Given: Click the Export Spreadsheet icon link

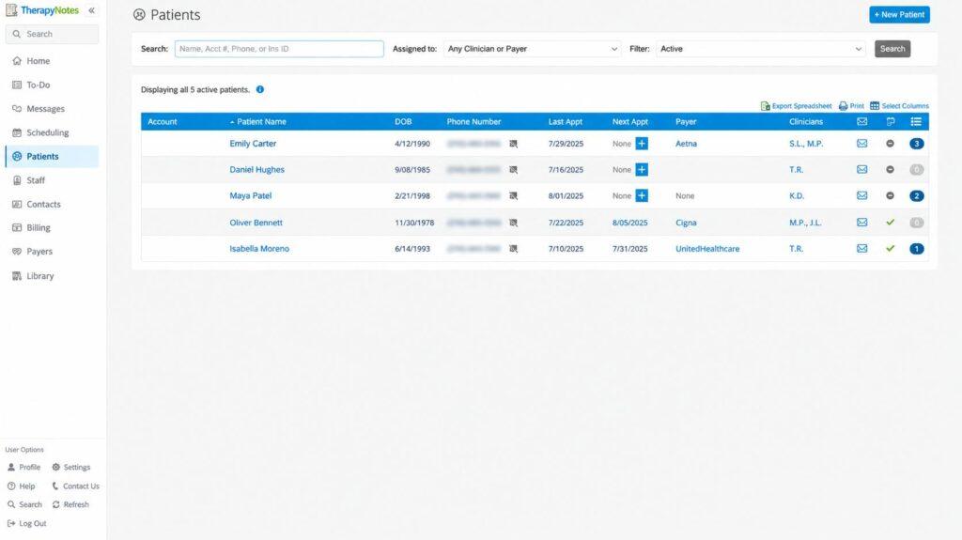Looking at the screenshot, I should point(796,106).
